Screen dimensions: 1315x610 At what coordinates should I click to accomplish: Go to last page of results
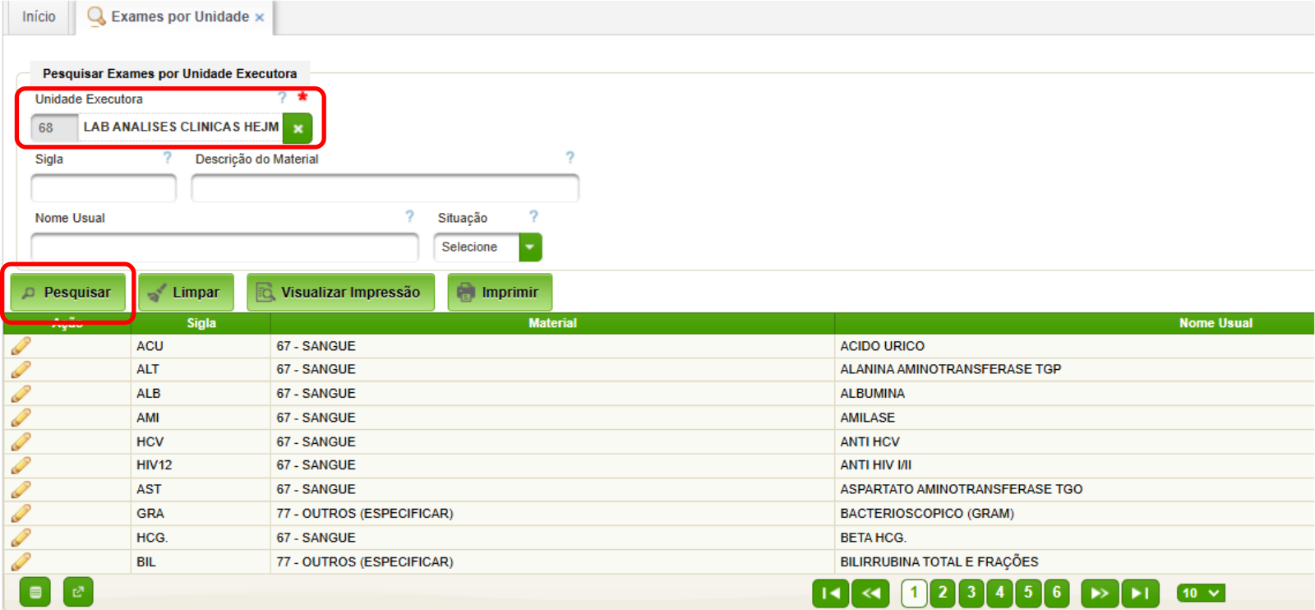(x=1140, y=594)
